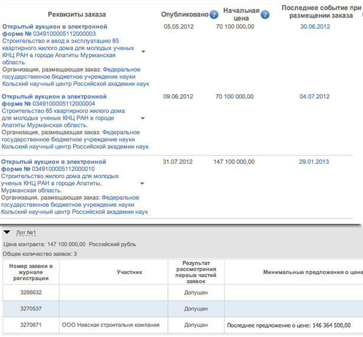The height and width of the screenshot is (337, 363).
Task: Click the Опубликовано column header
Action: [185, 14]
